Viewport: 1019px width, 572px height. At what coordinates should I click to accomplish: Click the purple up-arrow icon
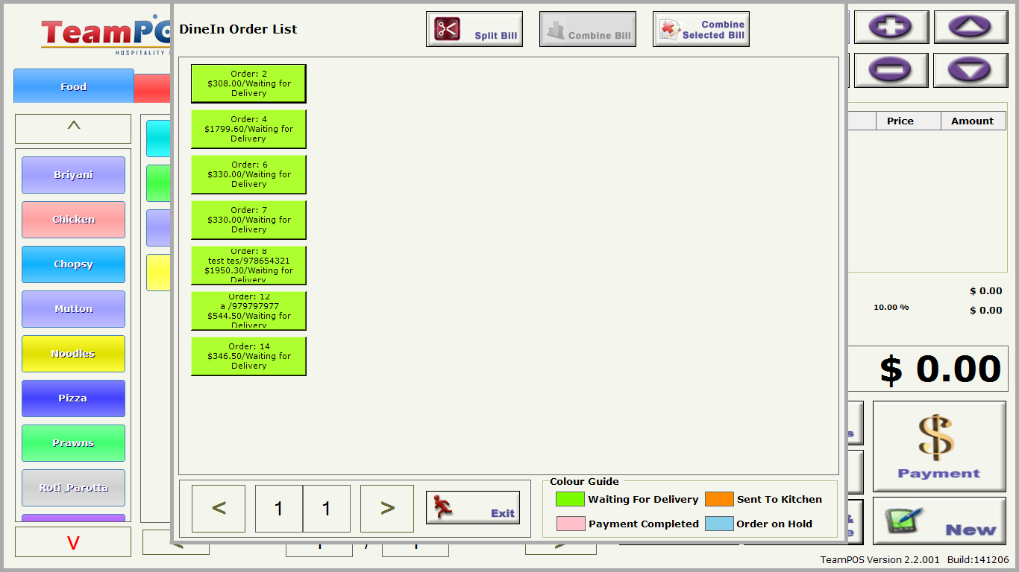point(971,27)
